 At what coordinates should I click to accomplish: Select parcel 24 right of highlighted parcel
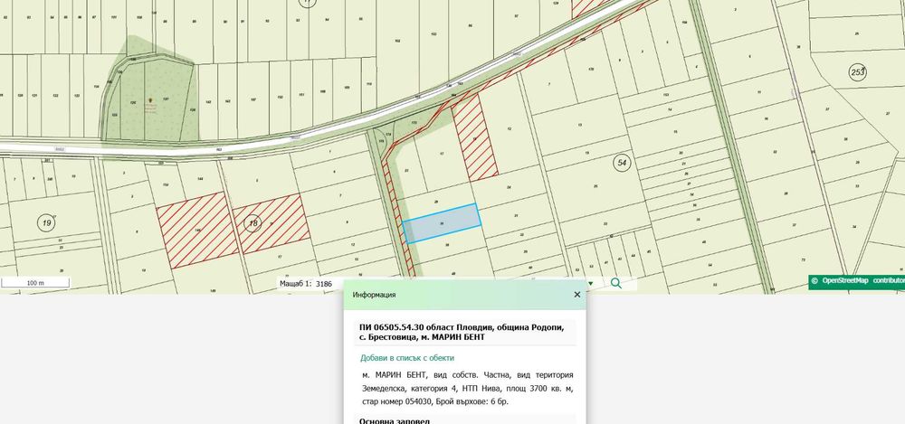tap(508, 187)
